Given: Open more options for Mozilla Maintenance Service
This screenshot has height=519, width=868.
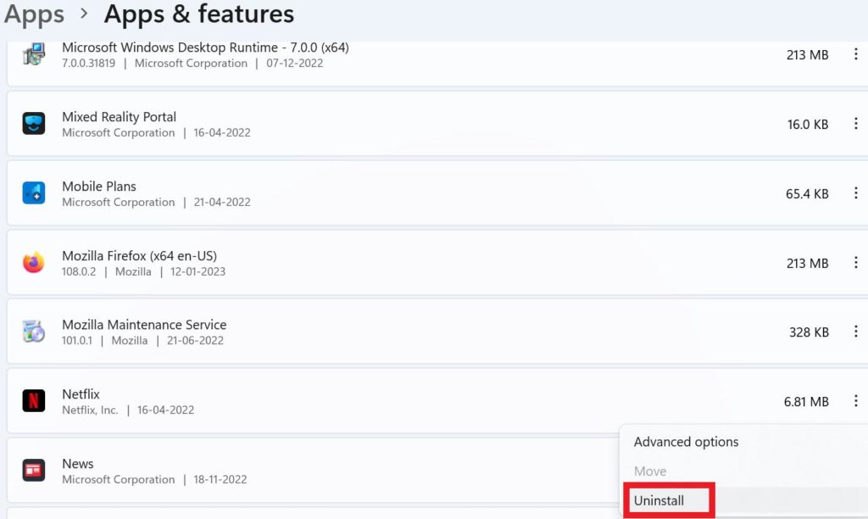Looking at the screenshot, I should 855,332.
